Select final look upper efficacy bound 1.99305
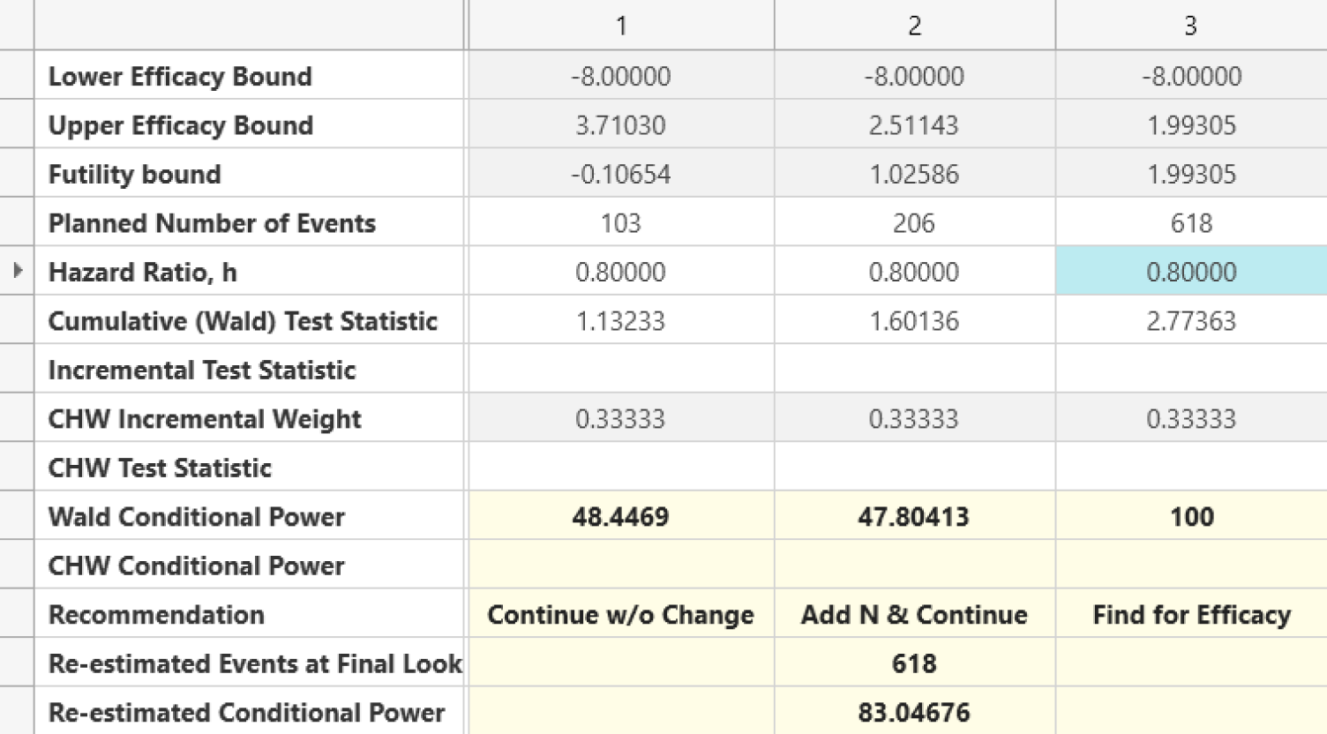1327x734 pixels. click(x=1191, y=125)
